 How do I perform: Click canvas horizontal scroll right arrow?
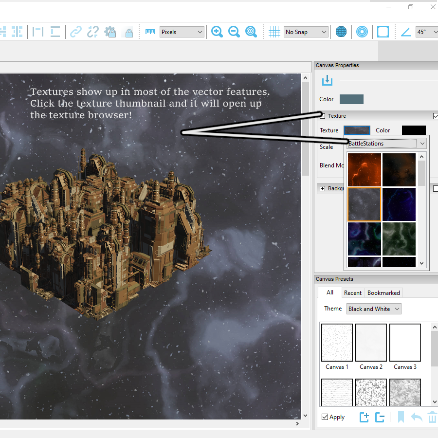297,424
